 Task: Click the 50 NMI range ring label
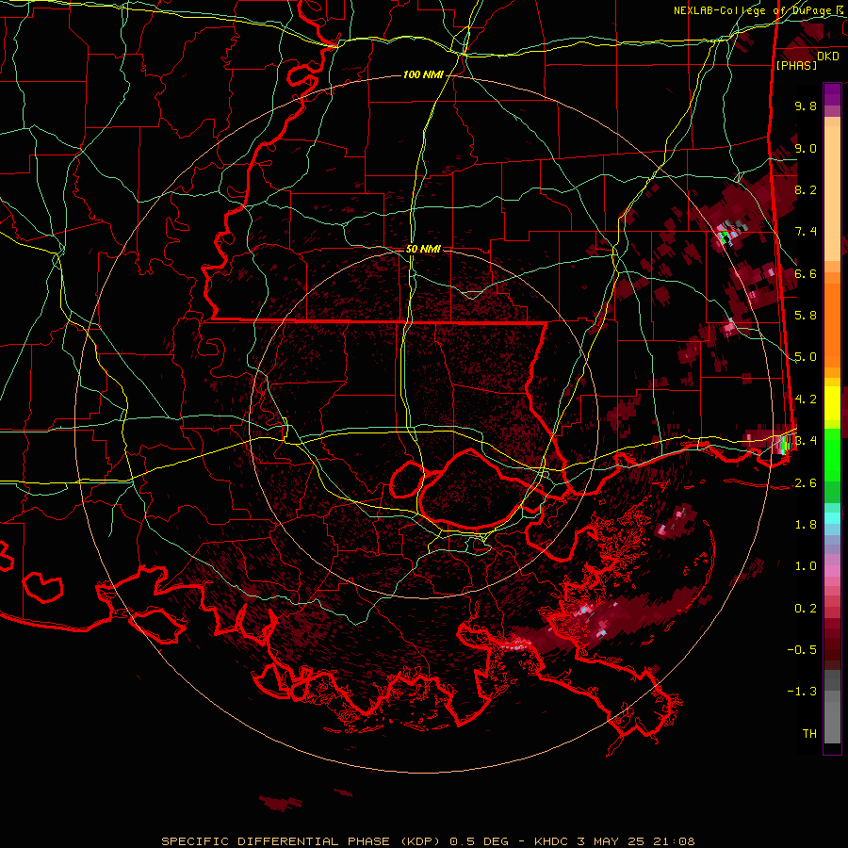[423, 249]
